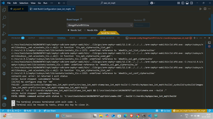
Task: Open the Selection menu
Action: pos(24,3)
